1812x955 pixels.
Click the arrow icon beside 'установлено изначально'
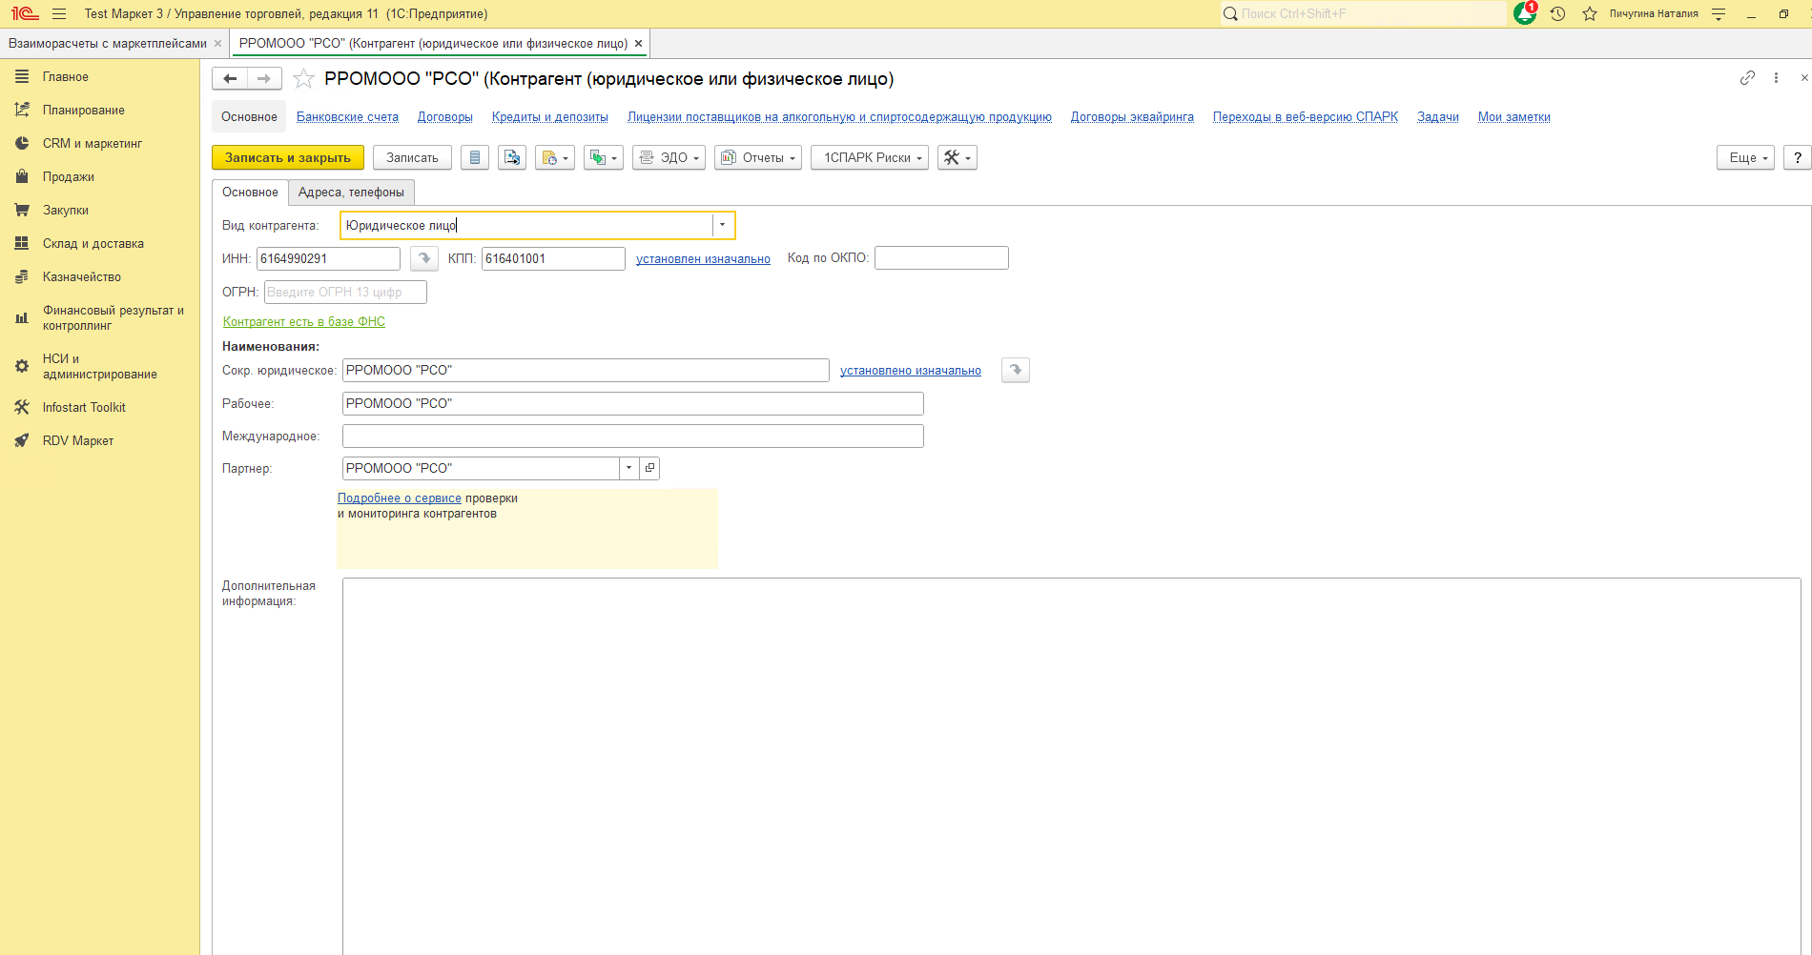(x=1016, y=371)
